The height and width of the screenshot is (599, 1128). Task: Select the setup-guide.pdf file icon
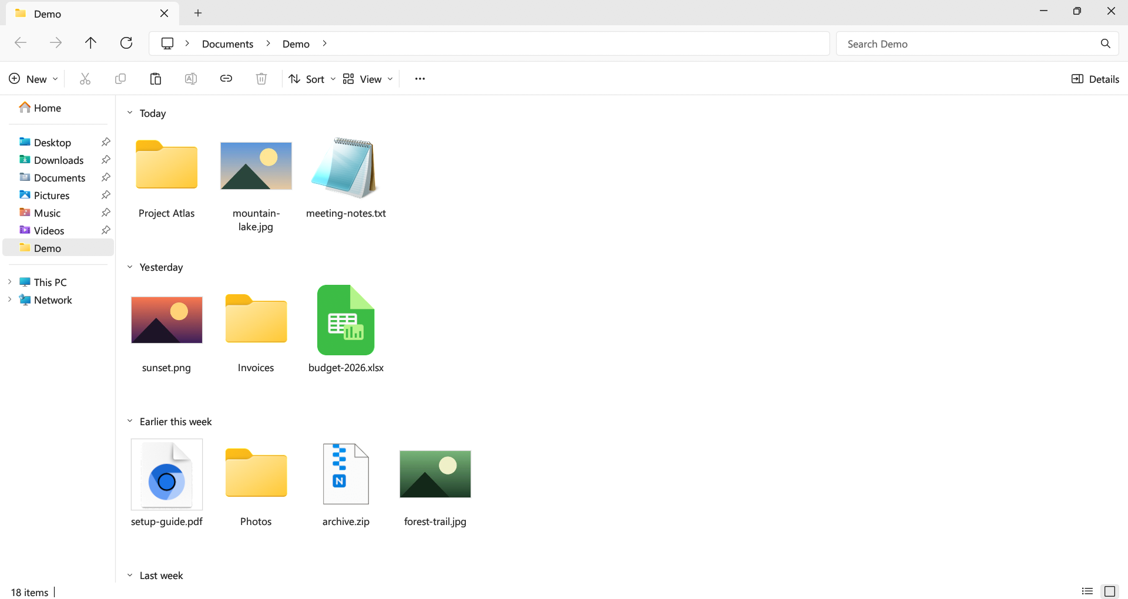pos(167,474)
